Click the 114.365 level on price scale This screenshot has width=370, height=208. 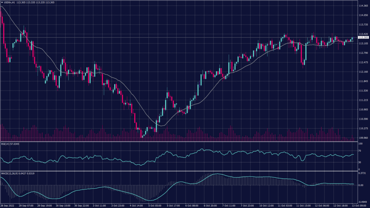coord(363,6)
